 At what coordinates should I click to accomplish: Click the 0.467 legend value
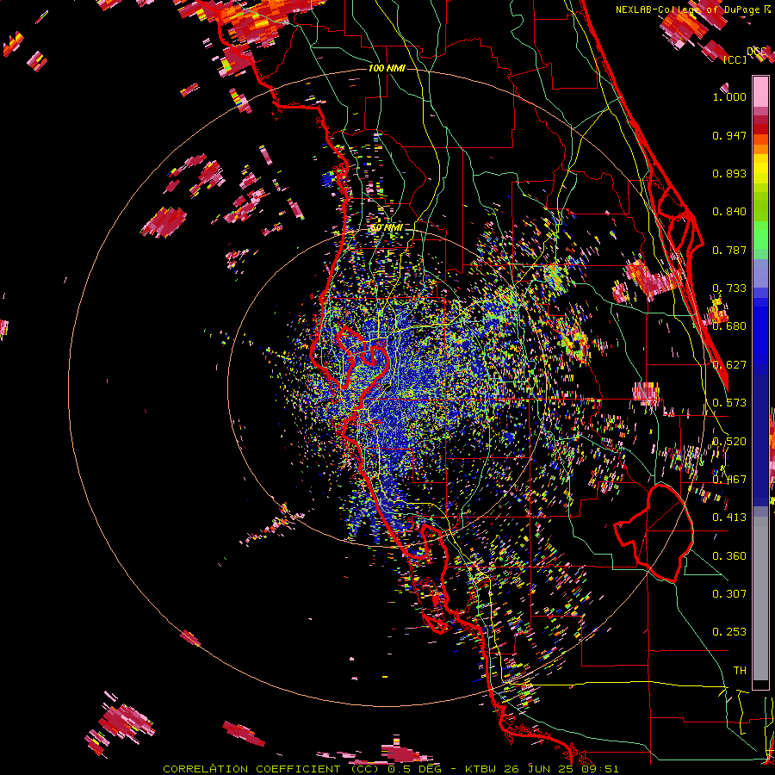(x=729, y=480)
